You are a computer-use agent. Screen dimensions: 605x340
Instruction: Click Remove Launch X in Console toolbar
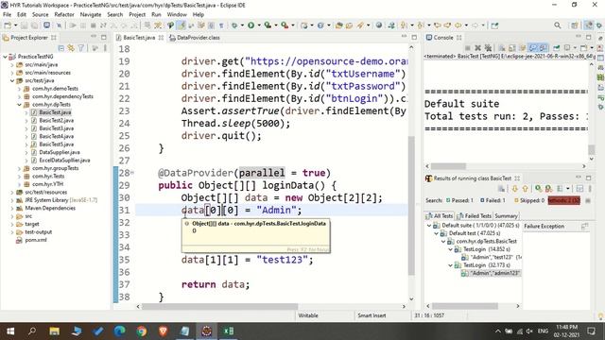pyautogui.click(x=477, y=48)
